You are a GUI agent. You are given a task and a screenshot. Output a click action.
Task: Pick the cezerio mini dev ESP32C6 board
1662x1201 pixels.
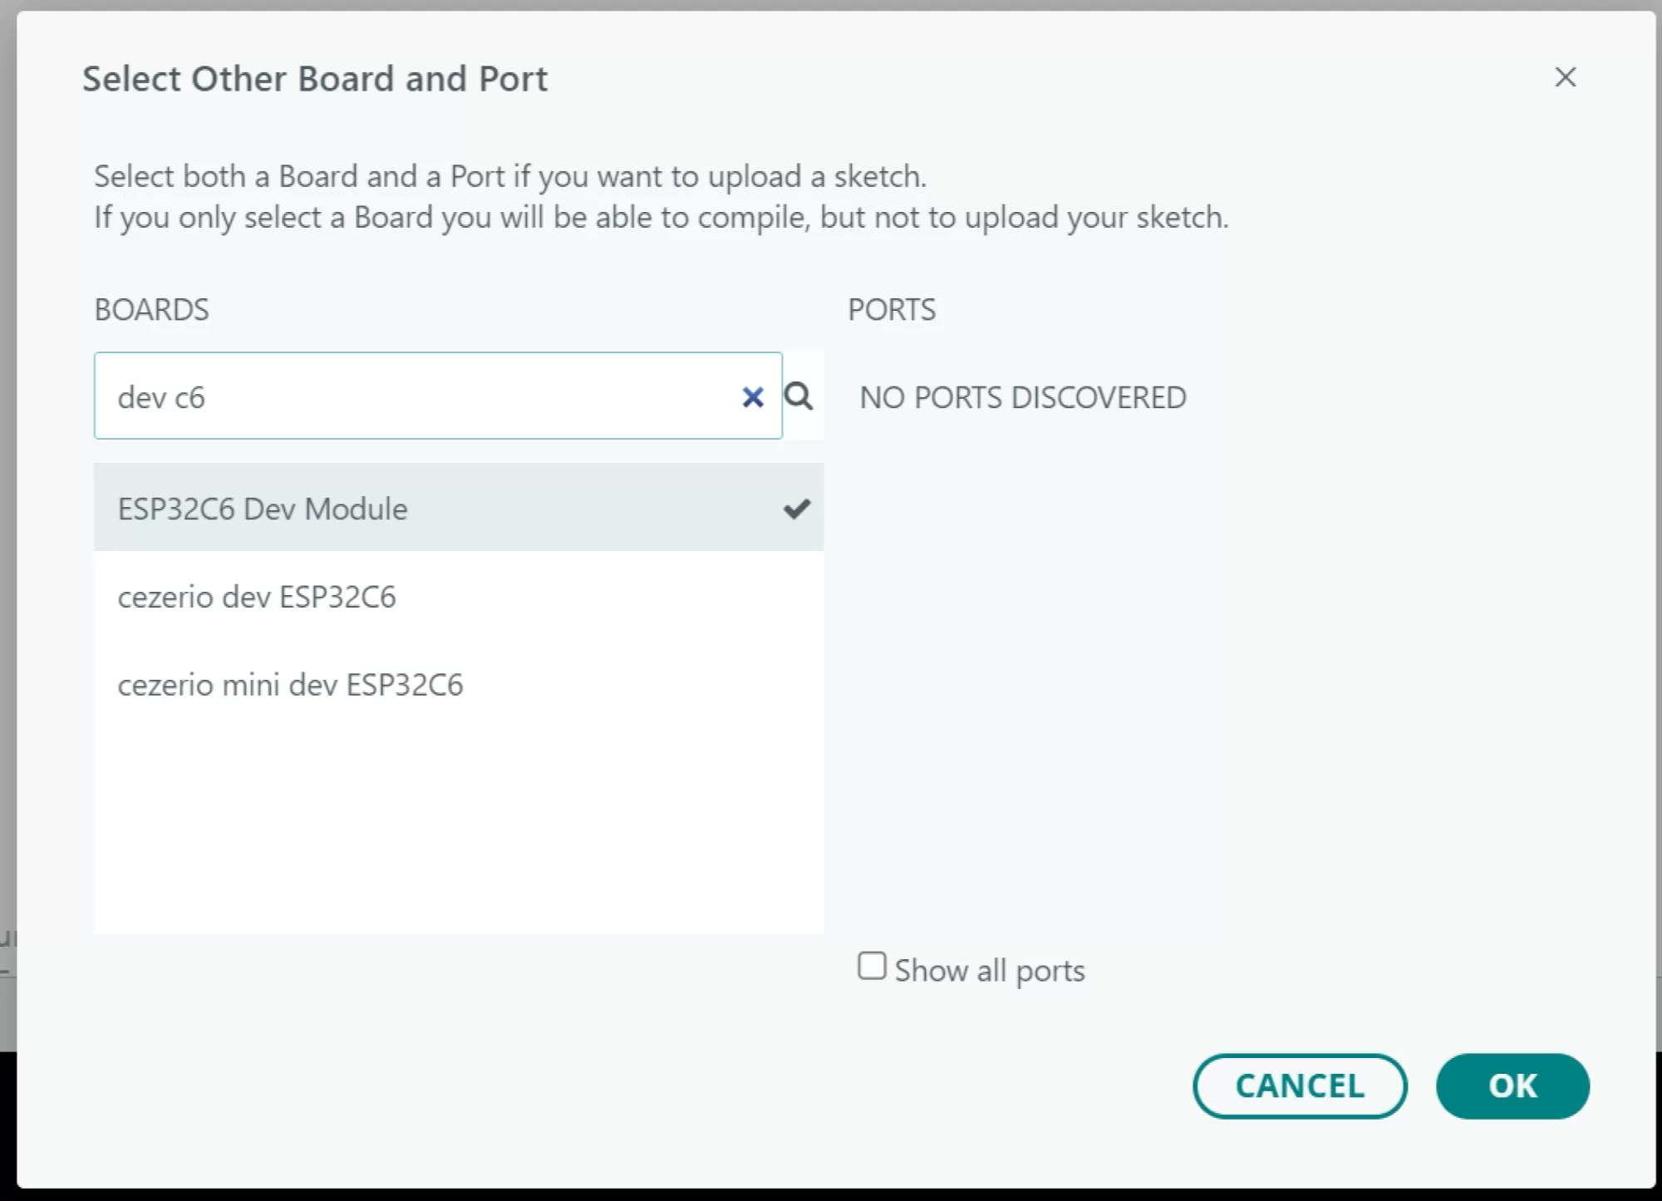tap(459, 684)
